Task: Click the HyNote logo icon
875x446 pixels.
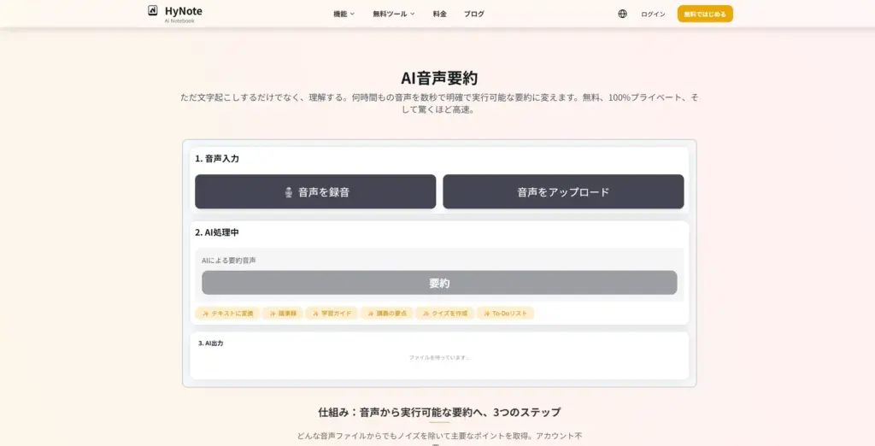Action: [x=153, y=11]
